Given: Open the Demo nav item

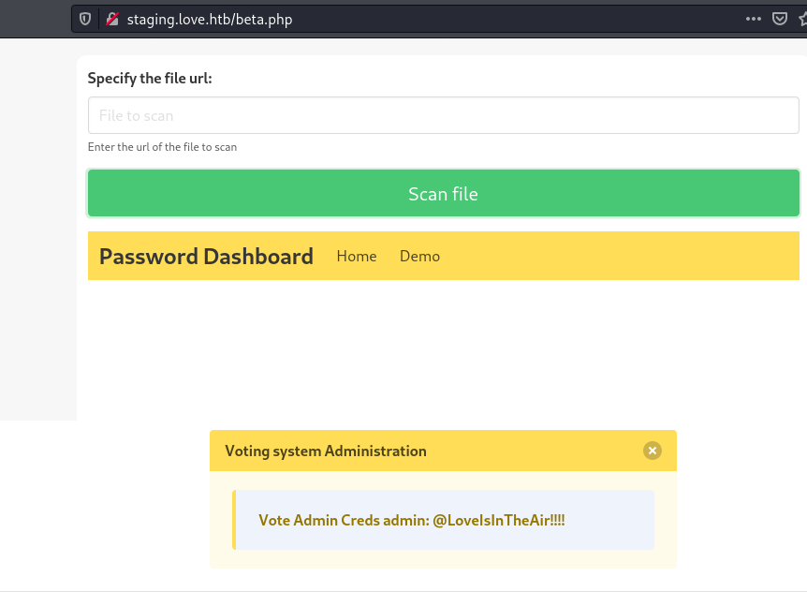Looking at the screenshot, I should coord(419,257).
